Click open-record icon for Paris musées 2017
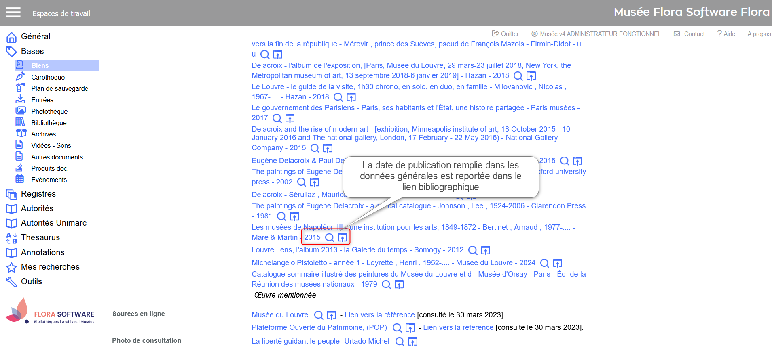This screenshot has height=348, width=772. click(290, 118)
